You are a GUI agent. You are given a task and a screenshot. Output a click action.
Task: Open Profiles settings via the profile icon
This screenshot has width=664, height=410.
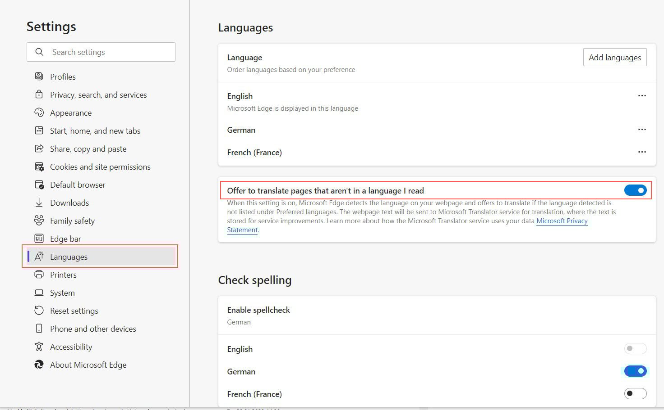tap(40, 77)
